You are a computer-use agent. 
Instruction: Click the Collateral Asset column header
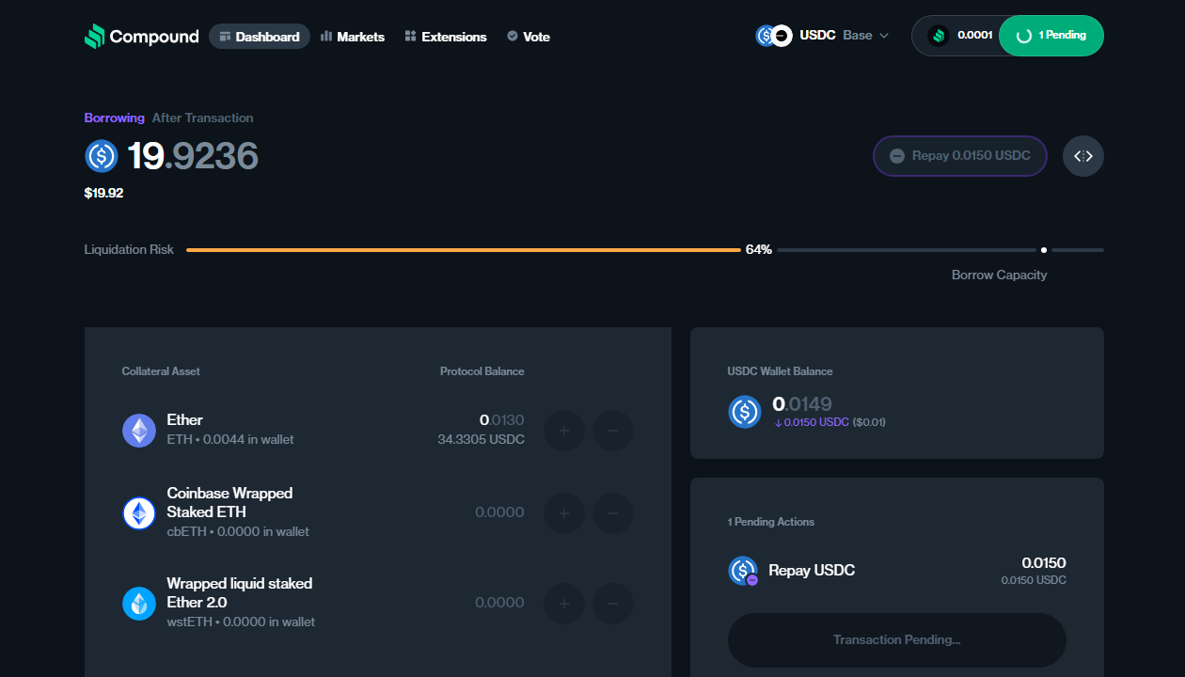[x=161, y=371]
